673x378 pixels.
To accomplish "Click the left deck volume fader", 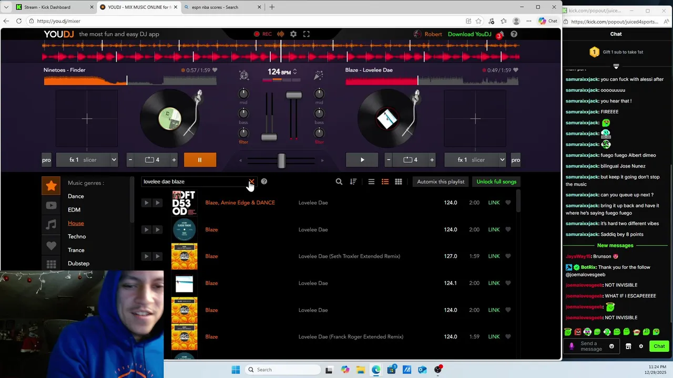I will coord(269,137).
